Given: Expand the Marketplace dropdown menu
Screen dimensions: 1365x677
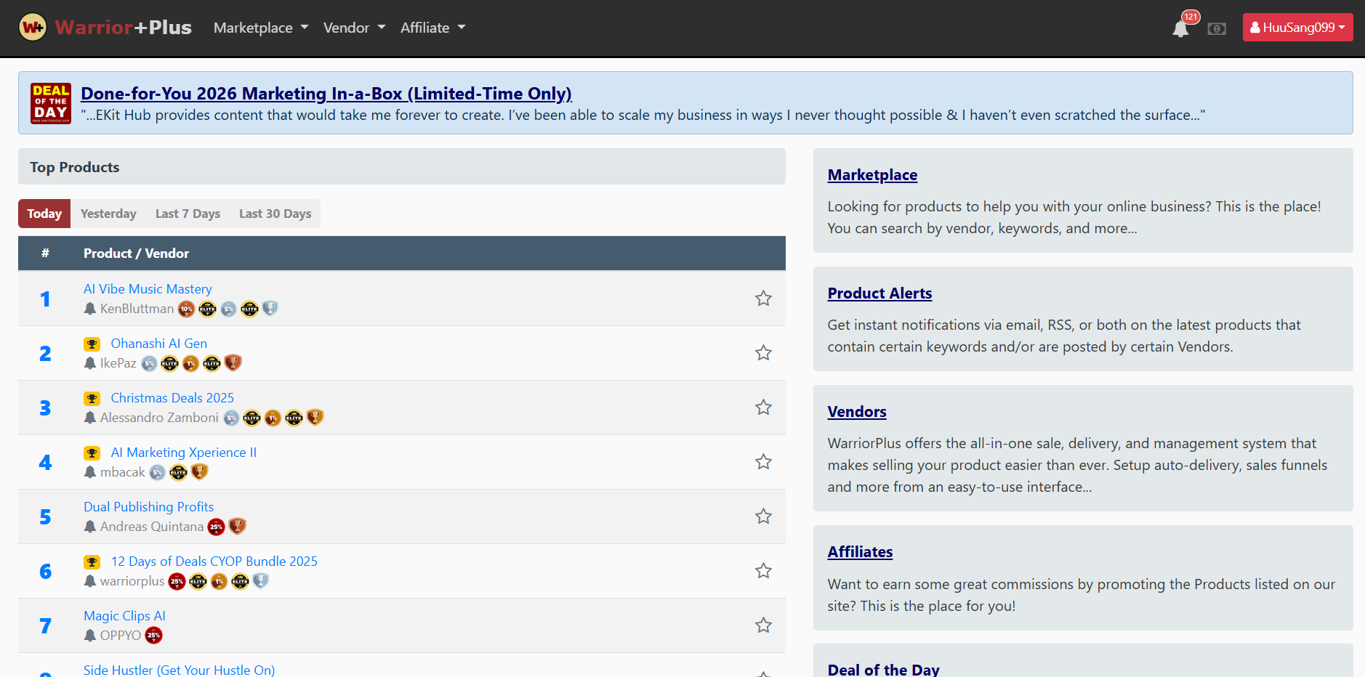Looking at the screenshot, I should 261,28.
